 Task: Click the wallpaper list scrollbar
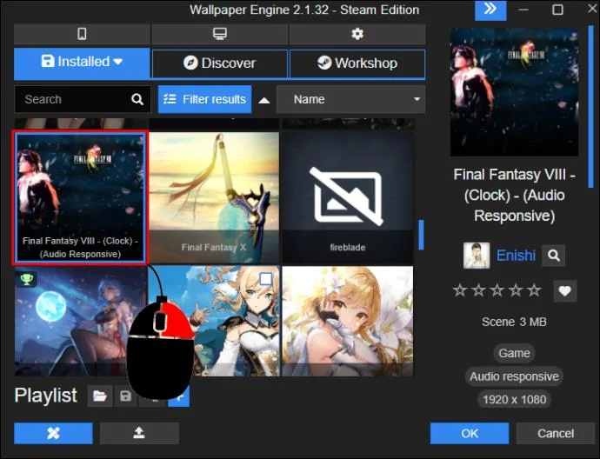(x=421, y=235)
